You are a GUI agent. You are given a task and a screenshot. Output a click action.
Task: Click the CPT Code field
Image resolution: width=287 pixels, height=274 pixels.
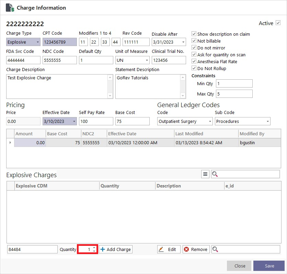click(60, 42)
